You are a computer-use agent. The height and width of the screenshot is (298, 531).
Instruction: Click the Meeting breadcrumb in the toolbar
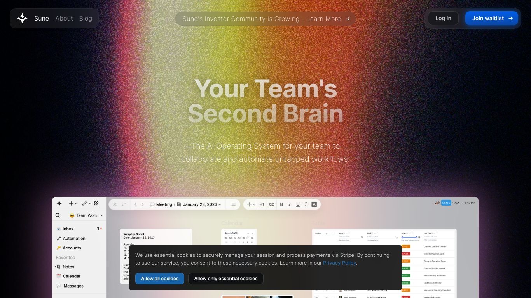(161, 204)
